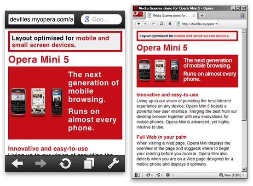The width and height of the screenshot is (253, 186).
Task: Tap the Opera Mini reload icon
Action: [x=65, y=163]
